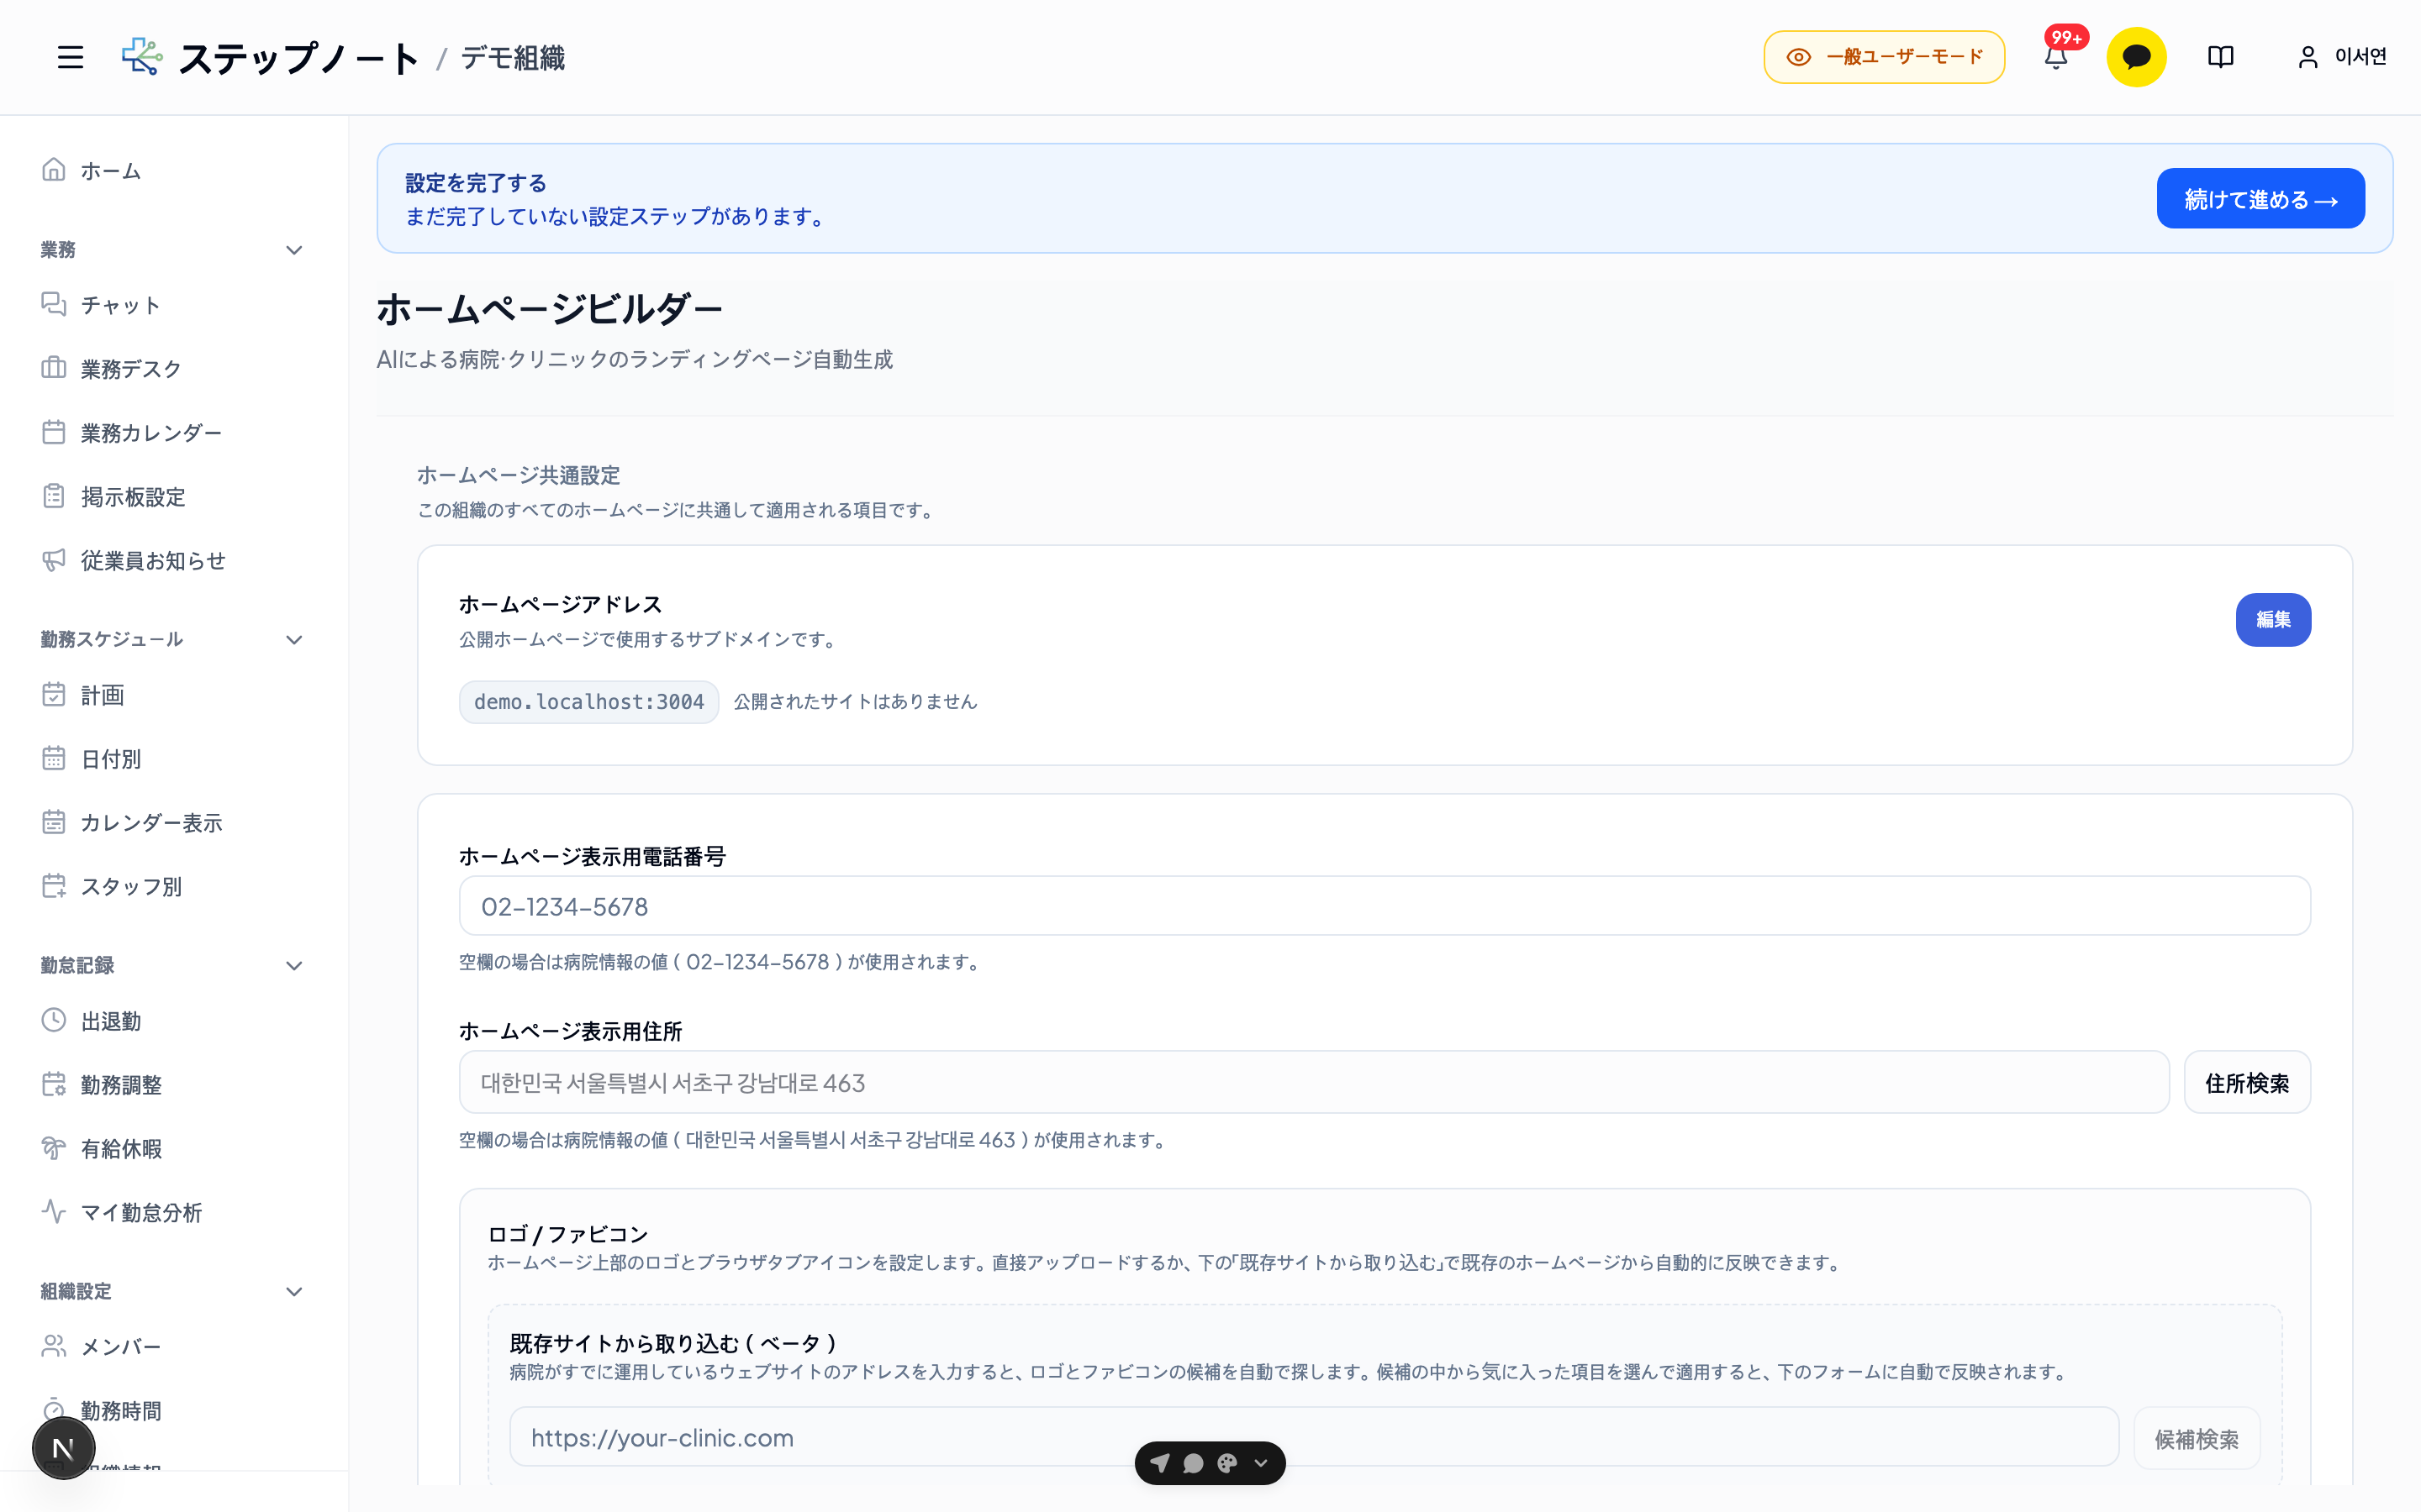Click the 掲示板設定 clipboard icon
Image resolution: width=2421 pixels, height=1512 pixels.
coord(54,496)
